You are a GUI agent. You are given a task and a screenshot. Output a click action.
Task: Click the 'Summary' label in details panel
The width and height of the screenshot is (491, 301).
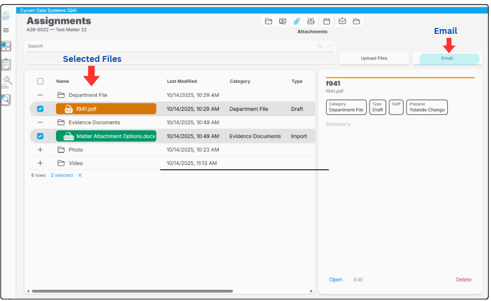tap(338, 124)
